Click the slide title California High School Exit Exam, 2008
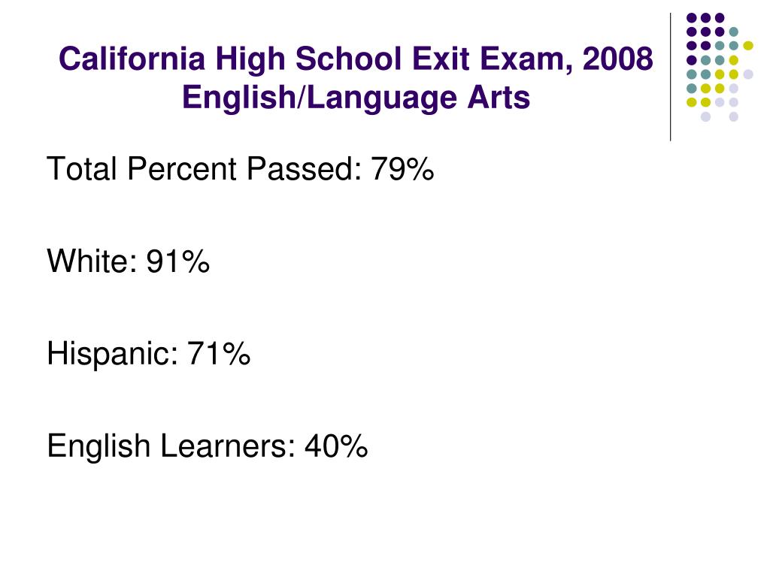This screenshot has height=577, width=770. point(356,59)
